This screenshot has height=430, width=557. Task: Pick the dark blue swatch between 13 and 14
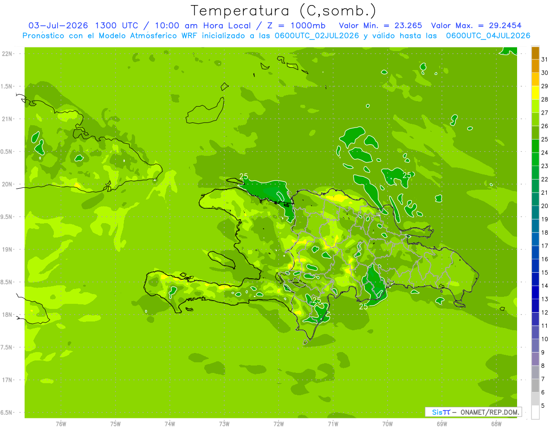pyautogui.click(x=535, y=292)
